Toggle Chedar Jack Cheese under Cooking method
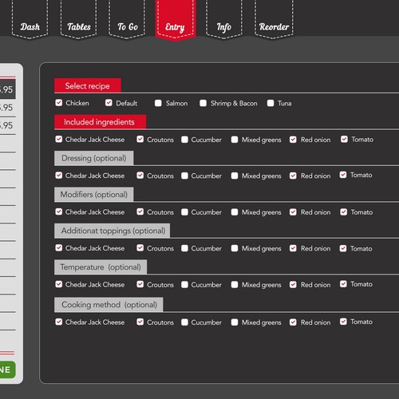The height and width of the screenshot is (399, 399). [x=59, y=322]
